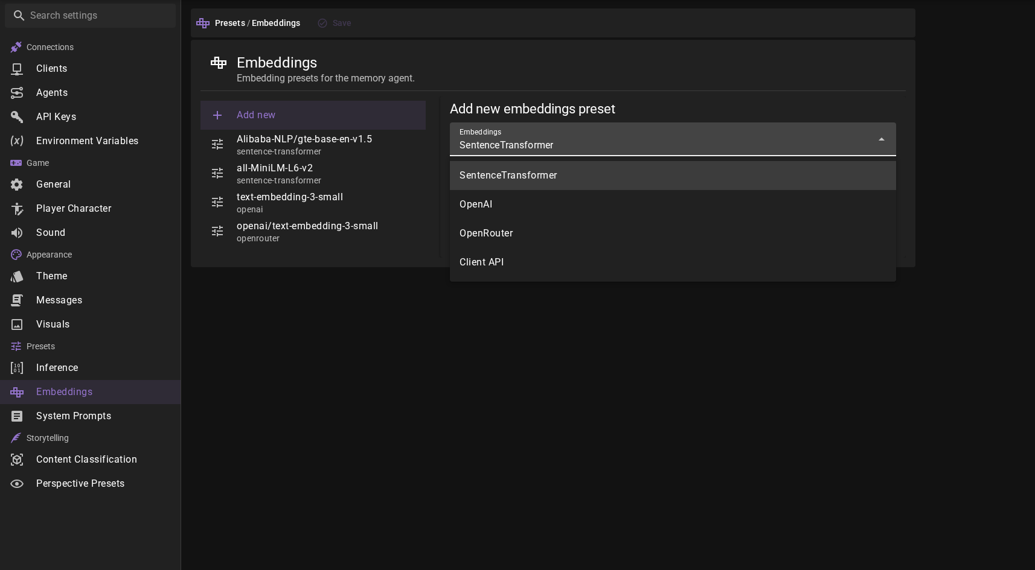
Task: Click the Add new preset button
Action: pyautogui.click(x=313, y=115)
